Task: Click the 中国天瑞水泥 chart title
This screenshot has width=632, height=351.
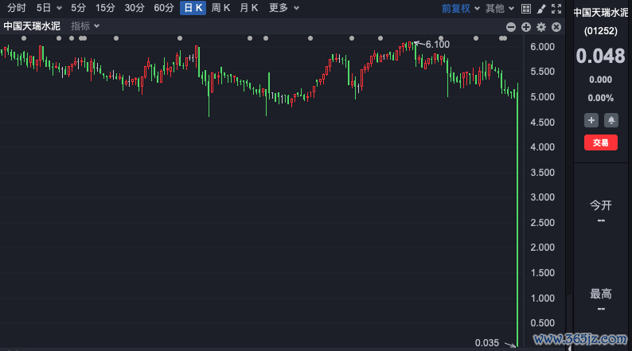Action: tap(32, 26)
